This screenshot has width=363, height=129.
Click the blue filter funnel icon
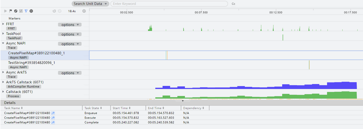pyautogui.click(x=26, y=11)
